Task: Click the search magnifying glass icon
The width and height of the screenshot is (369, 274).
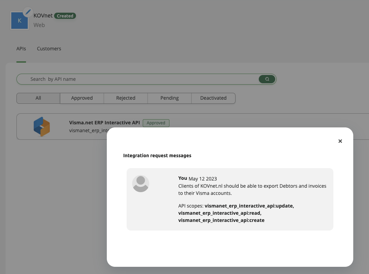Action: tap(267, 79)
